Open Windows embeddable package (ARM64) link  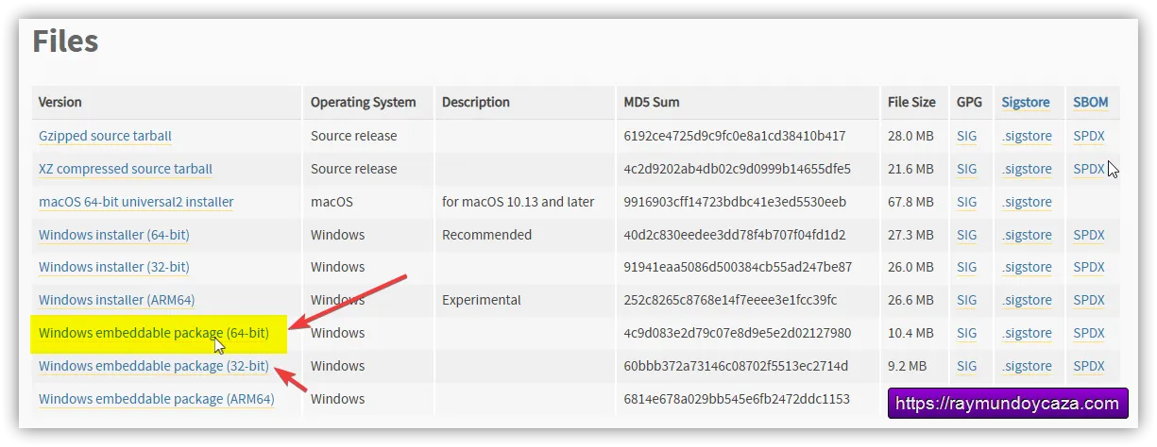[156, 399]
